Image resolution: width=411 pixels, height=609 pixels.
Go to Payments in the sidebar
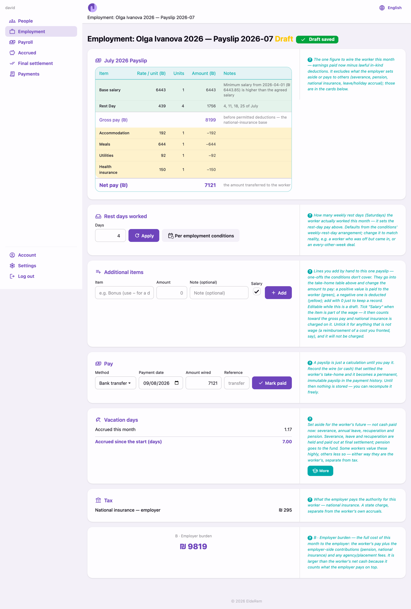pos(41,74)
